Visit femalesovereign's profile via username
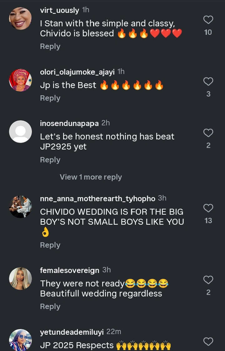225x351 pixels. [70, 270]
